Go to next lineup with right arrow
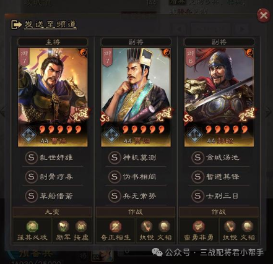 tap(269, 112)
